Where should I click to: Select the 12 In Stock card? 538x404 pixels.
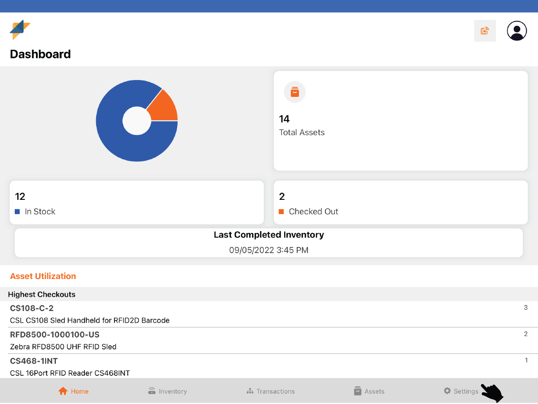pos(136,202)
